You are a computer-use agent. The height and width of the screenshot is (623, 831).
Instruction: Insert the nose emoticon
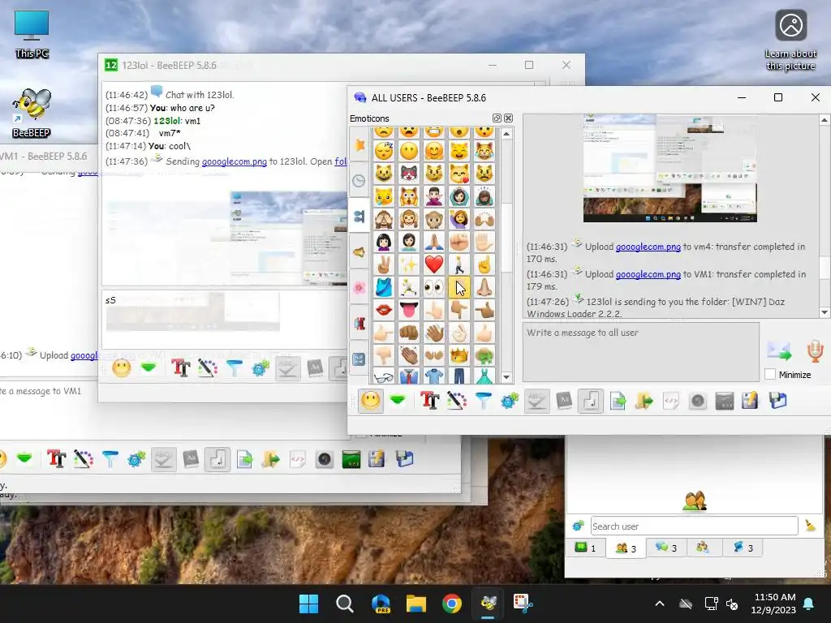[484, 287]
